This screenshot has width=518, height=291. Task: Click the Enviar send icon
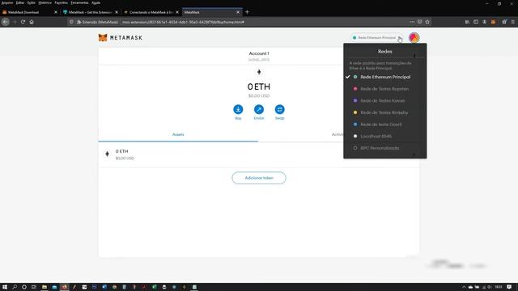coord(259,109)
